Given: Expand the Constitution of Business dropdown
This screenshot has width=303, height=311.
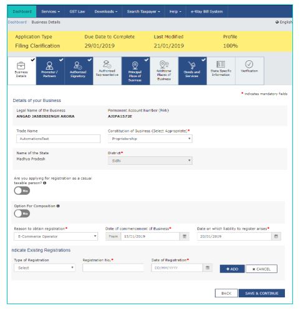Looking at the screenshot, I should pyautogui.click(x=150, y=139).
